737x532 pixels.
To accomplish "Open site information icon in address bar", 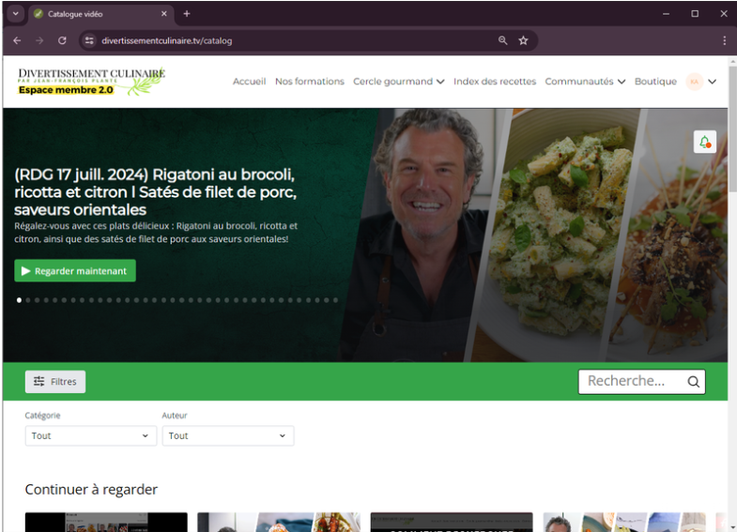I will point(89,41).
